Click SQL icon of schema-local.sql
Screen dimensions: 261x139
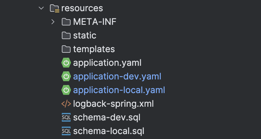click(x=66, y=131)
